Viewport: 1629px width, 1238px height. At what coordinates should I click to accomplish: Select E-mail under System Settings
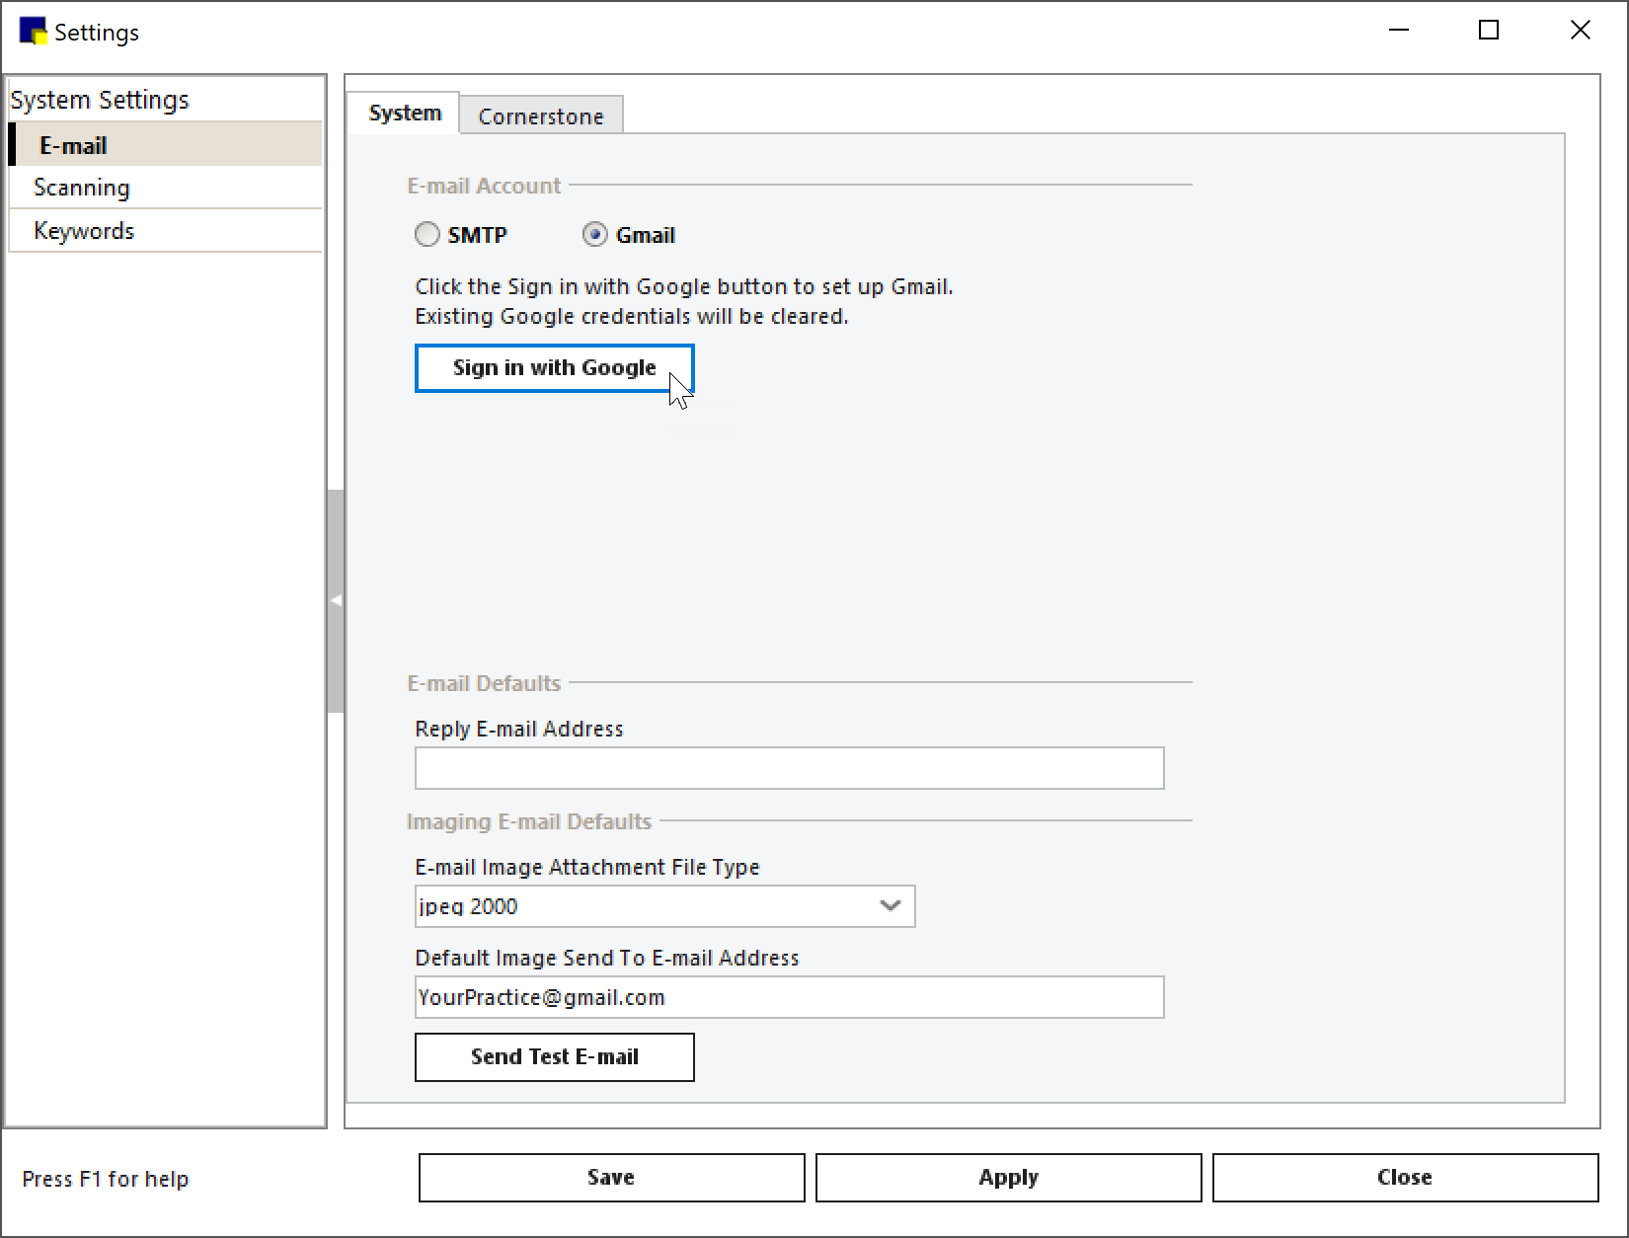pyautogui.click(x=72, y=144)
